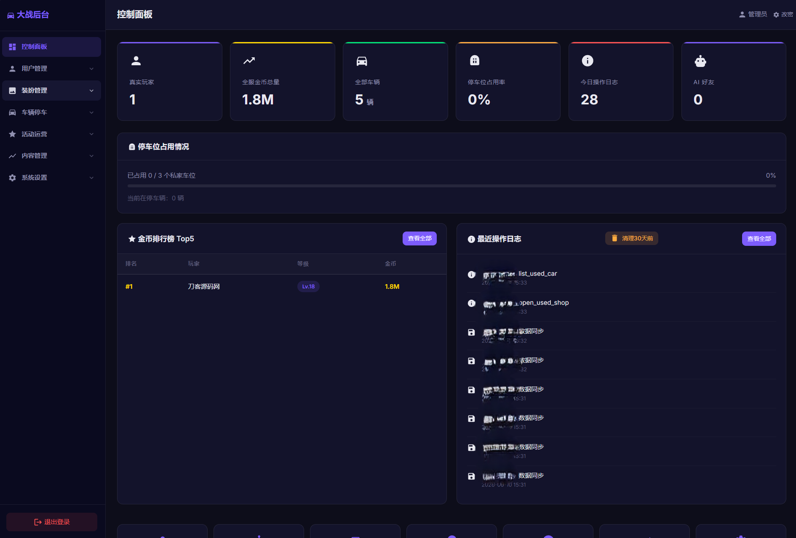
Task: Click the star icon beside 金币排行榜 Top5
Action: [x=132, y=239]
